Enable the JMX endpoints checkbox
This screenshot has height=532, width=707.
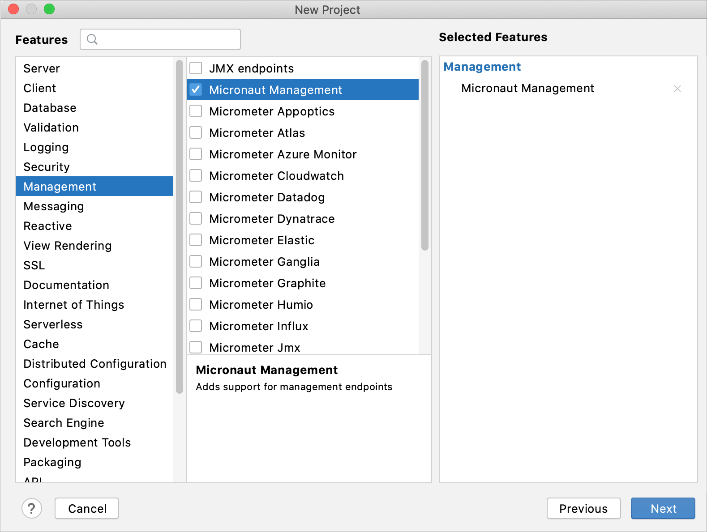[196, 68]
